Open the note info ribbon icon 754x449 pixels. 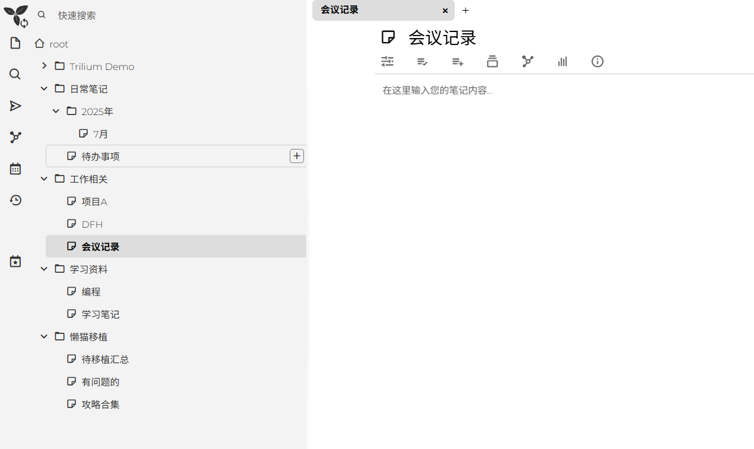pyautogui.click(x=598, y=61)
